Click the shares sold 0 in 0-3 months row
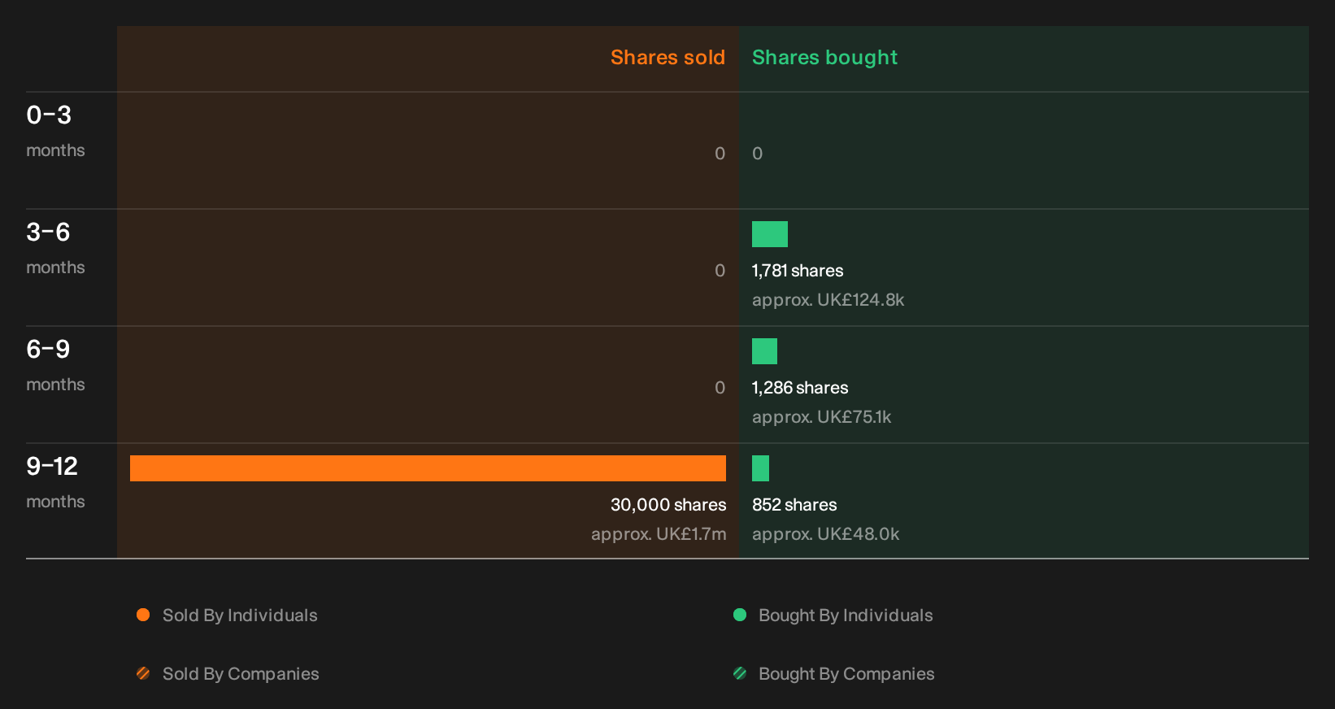 720,154
